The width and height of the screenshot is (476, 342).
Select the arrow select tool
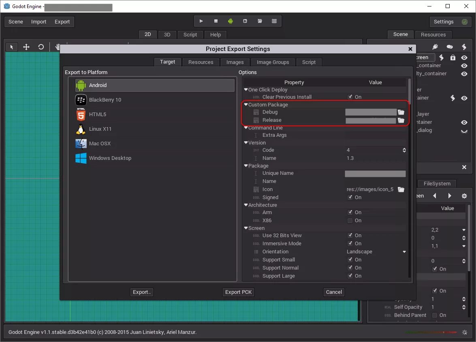(x=11, y=47)
